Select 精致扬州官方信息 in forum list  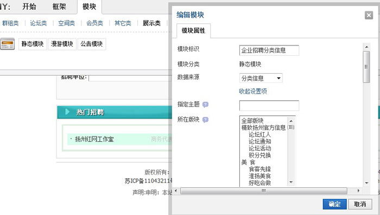(x=264, y=127)
